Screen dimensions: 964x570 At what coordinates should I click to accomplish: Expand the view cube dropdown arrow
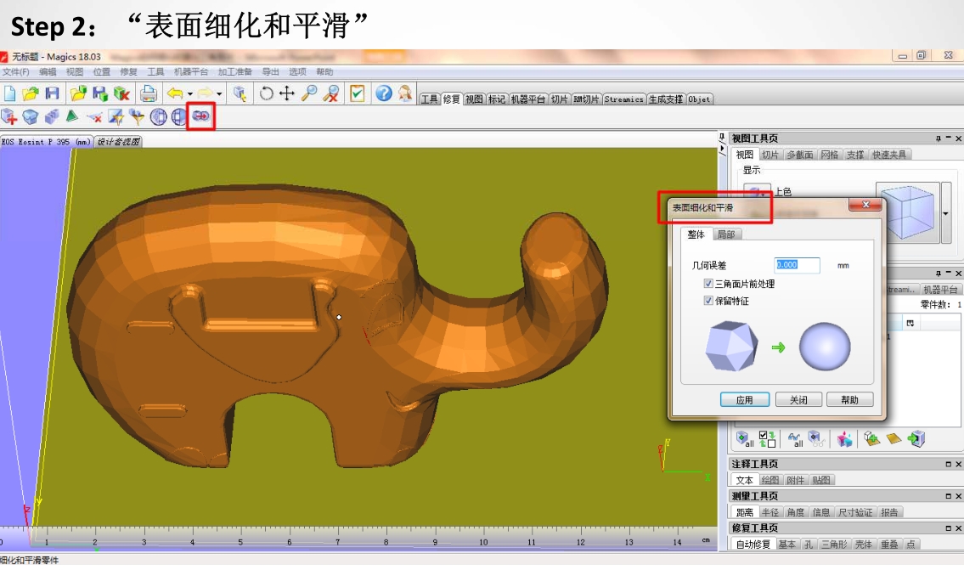click(946, 212)
